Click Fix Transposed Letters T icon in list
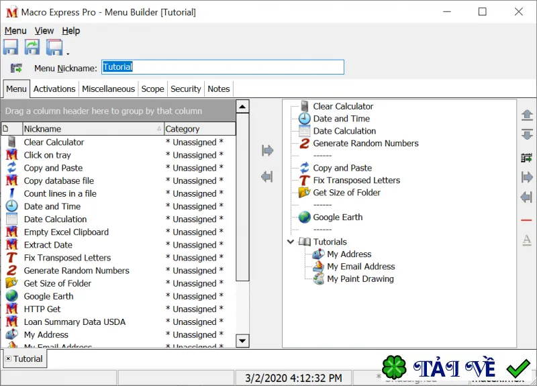The width and height of the screenshot is (537, 386). (11, 258)
